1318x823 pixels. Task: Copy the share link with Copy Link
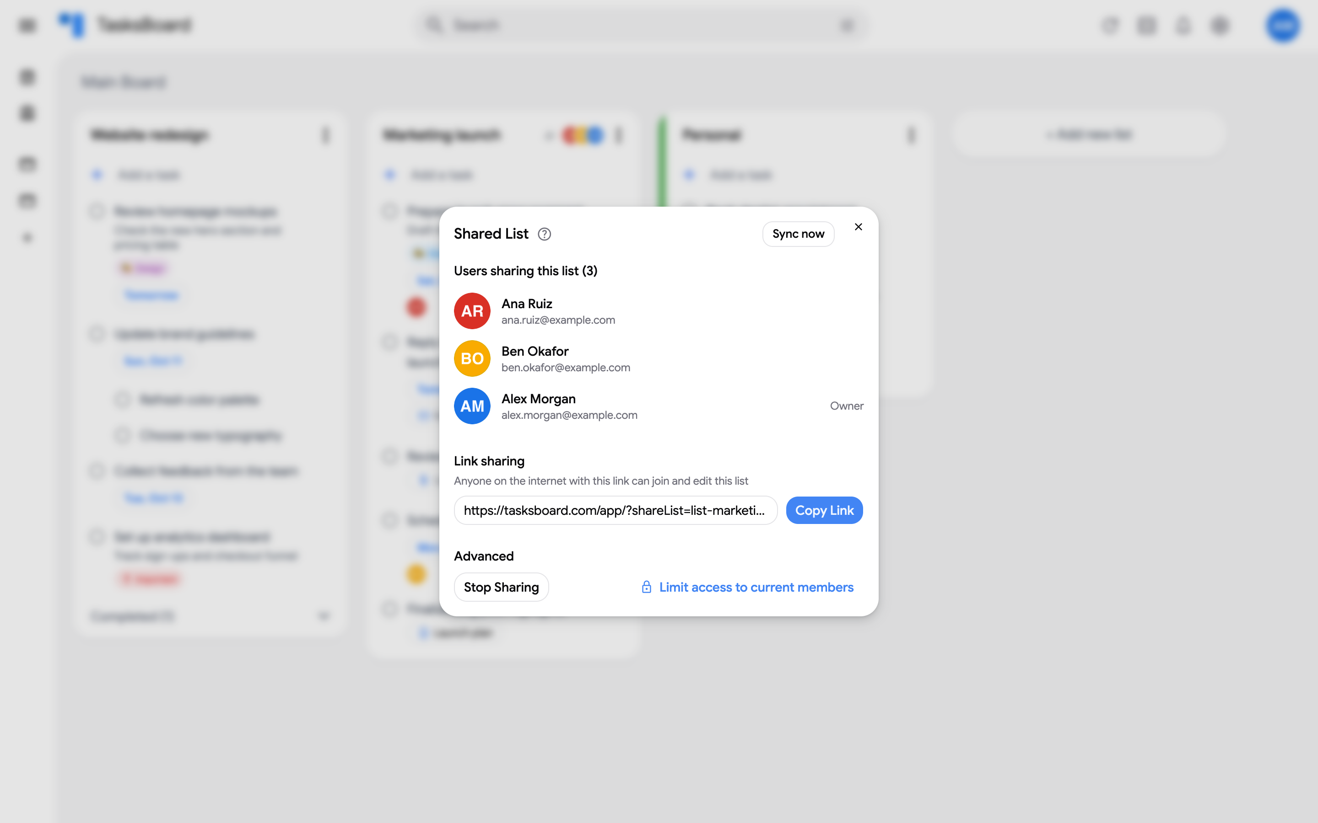tap(824, 510)
